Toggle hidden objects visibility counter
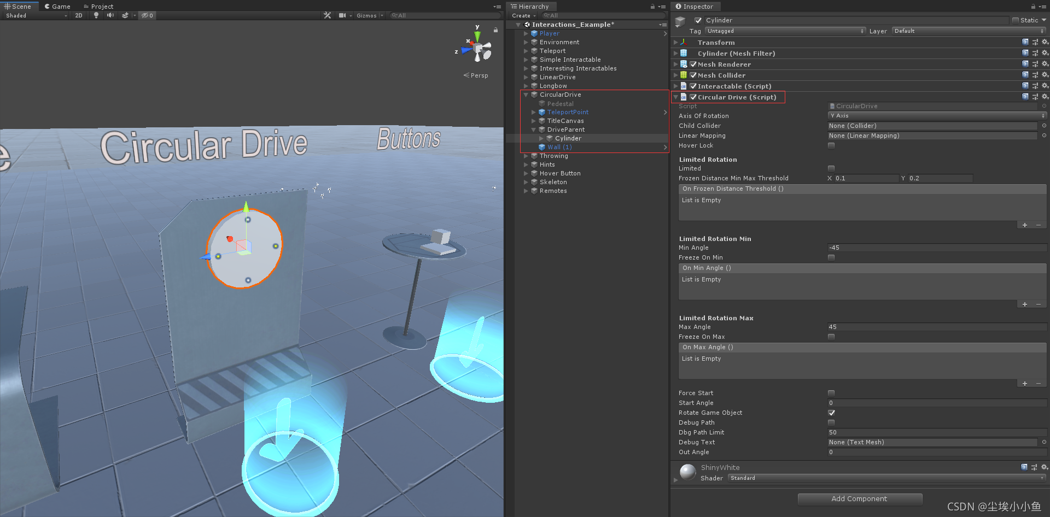The image size is (1050, 517). coord(147,15)
